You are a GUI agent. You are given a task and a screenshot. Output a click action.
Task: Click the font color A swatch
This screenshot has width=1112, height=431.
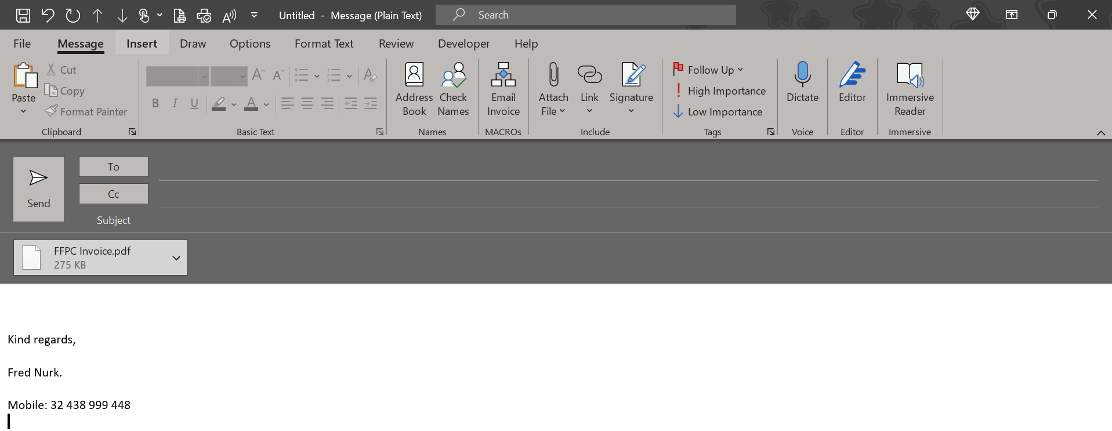coord(251,104)
